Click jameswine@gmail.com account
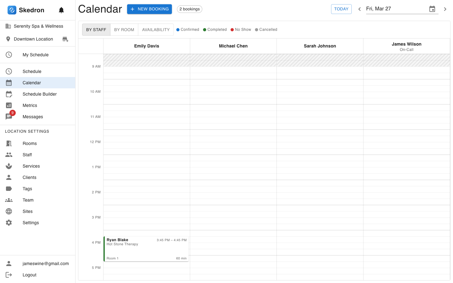 point(37,264)
